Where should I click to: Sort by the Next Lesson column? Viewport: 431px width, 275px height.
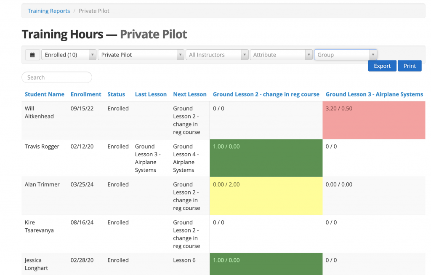(x=189, y=94)
